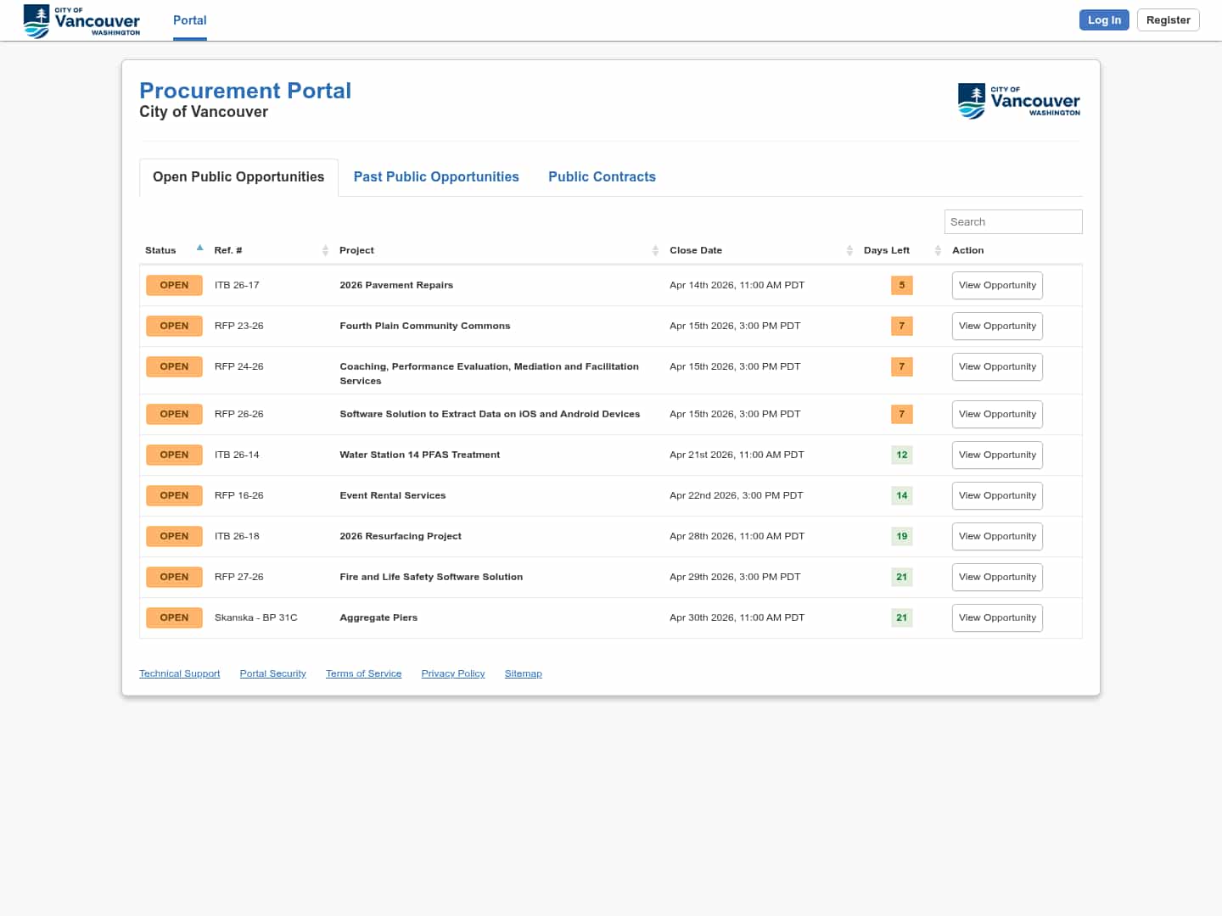The width and height of the screenshot is (1222, 916).
Task: Sort by Ref. # column sort arrows
Action: [x=325, y=250]
